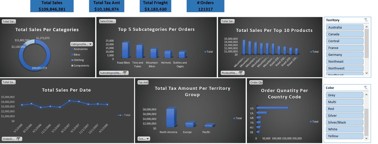
Task: Click the Color slicer scrollbar thumb
Action: click(x=367, y=122)
